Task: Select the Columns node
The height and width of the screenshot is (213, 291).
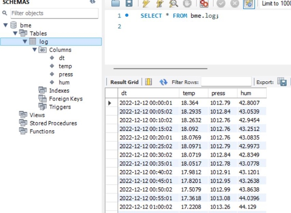Action: pos(60,50)
